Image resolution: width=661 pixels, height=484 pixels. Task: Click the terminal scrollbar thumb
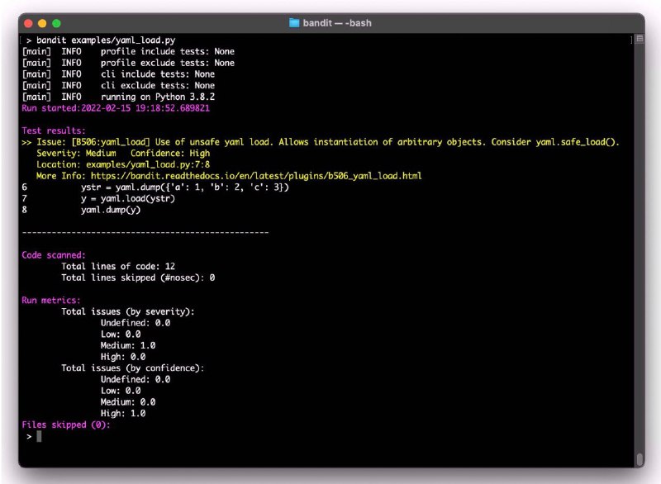640,458
